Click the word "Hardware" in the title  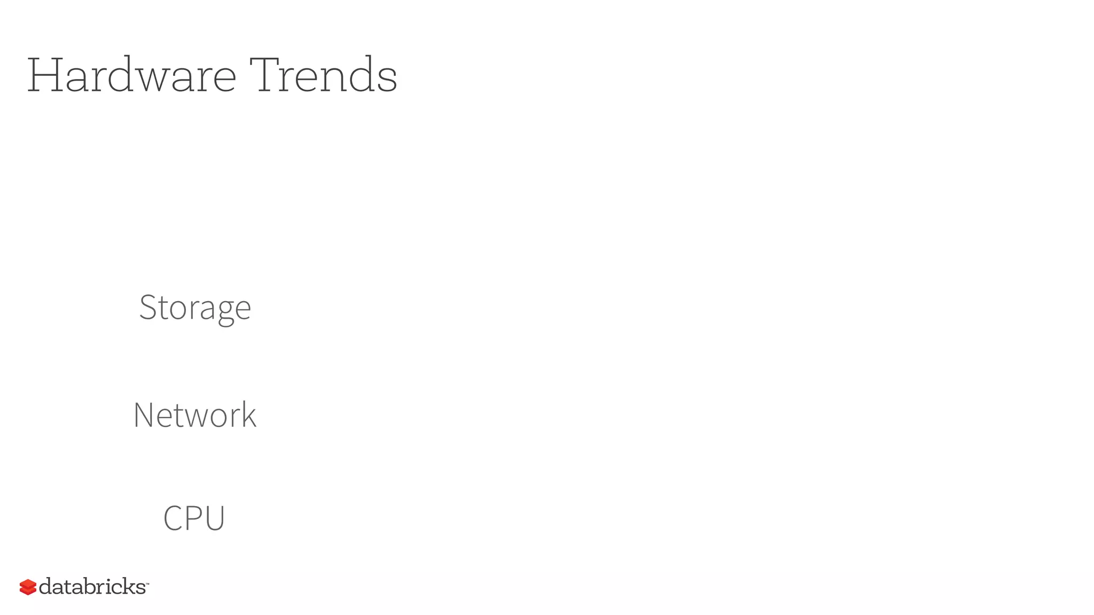click(131, 75)
